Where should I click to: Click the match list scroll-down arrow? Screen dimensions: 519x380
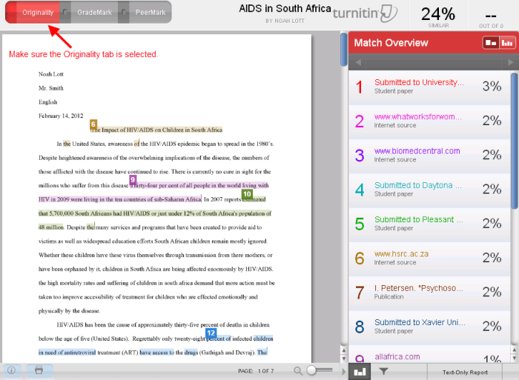514,359
